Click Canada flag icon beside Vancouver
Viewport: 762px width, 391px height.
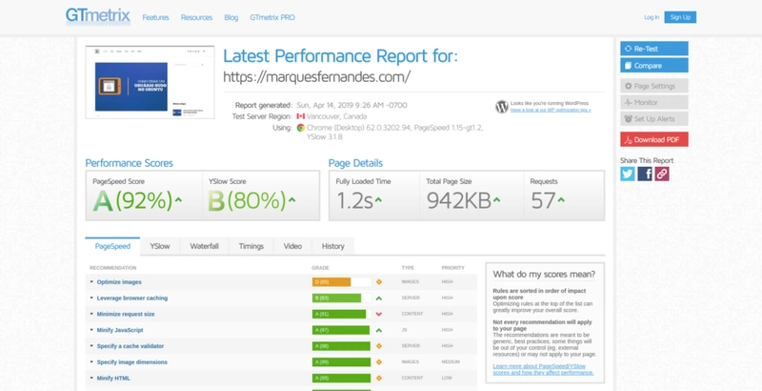[x=301, y=116]
